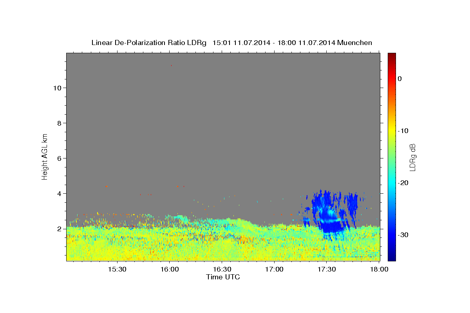
Task: Click the colorbar value -20 label
Action: [x=403, y=183]
